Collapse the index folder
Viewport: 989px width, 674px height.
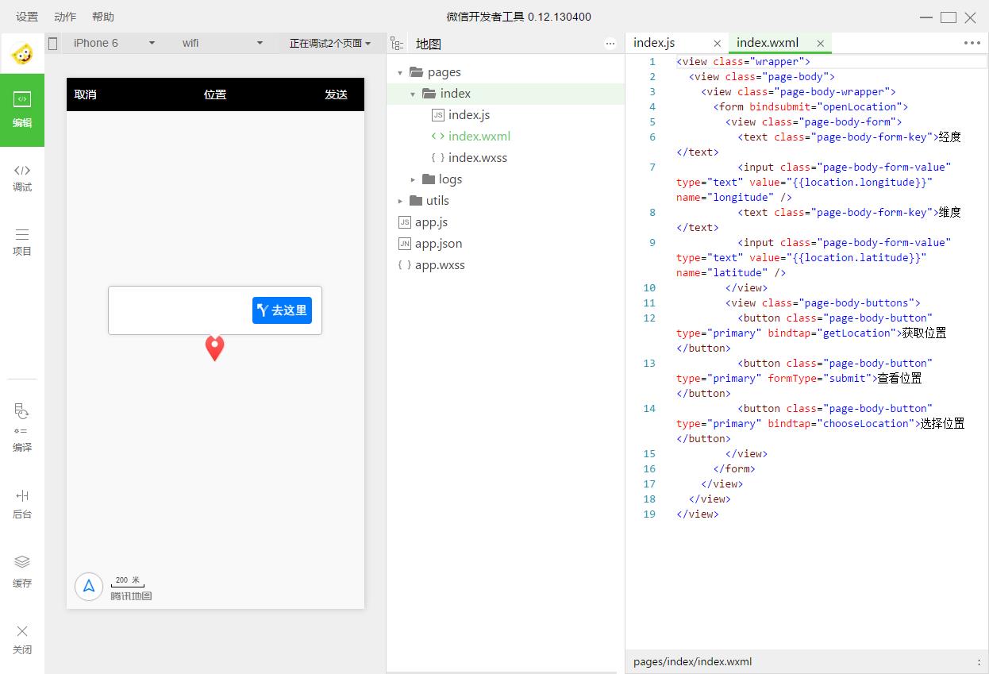click(413, 94)
